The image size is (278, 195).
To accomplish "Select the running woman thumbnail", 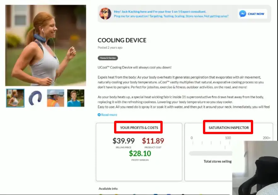I will tap(15, 98).
